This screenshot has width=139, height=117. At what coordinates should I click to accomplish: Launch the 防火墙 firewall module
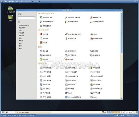[x=43, y=43]
